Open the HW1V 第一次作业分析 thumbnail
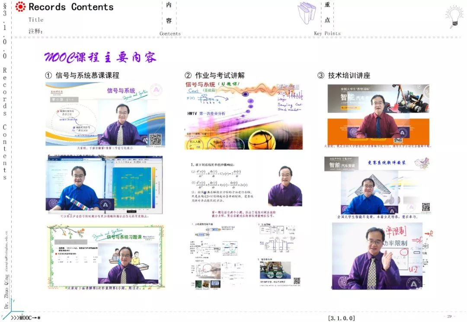The width and height of the screenshot is (467, 322). [x=243, y=116]
